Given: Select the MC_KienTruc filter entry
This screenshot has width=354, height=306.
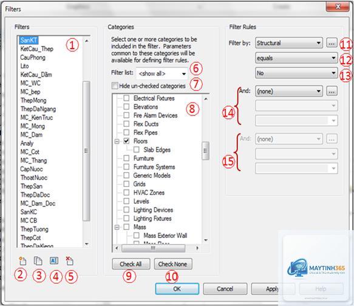Looking at the screenshot, I should [36, 118].
